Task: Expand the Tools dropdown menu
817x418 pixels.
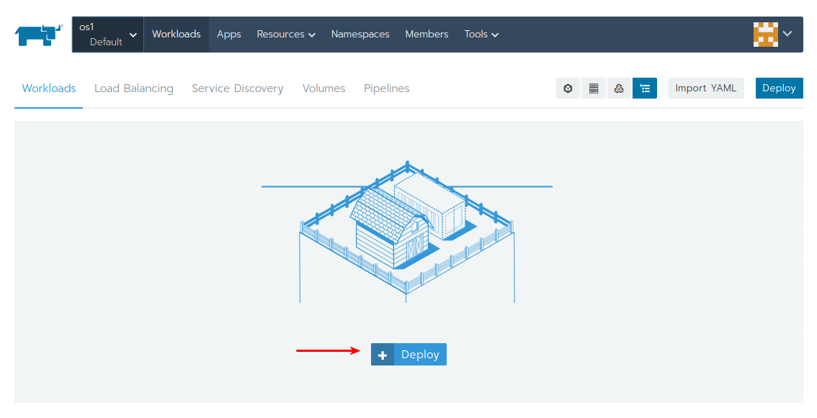Action: coord(481,34)
